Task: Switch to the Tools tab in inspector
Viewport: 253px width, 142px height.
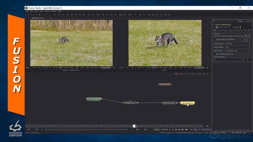Action: tap(240, 21)
